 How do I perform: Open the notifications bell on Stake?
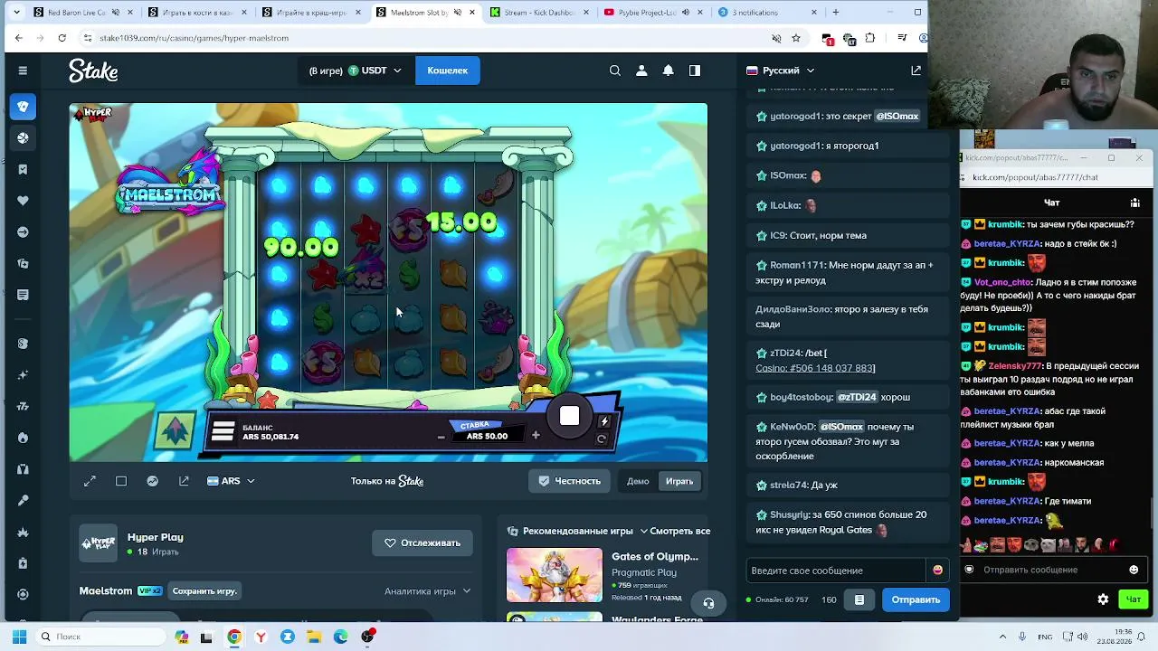click(668, 71)
